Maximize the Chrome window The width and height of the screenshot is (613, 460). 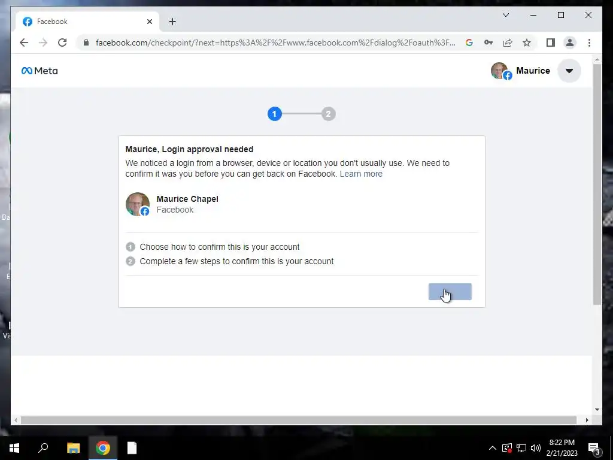tap(560, 15)
